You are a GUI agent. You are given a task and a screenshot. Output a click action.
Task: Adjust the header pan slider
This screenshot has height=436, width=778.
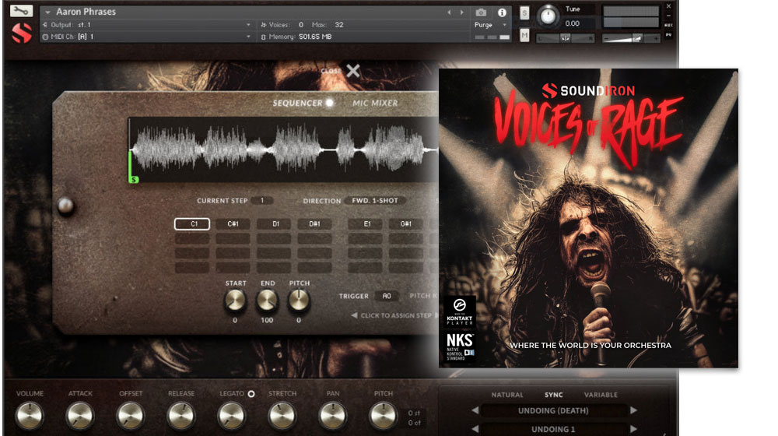tap(565, 38)
